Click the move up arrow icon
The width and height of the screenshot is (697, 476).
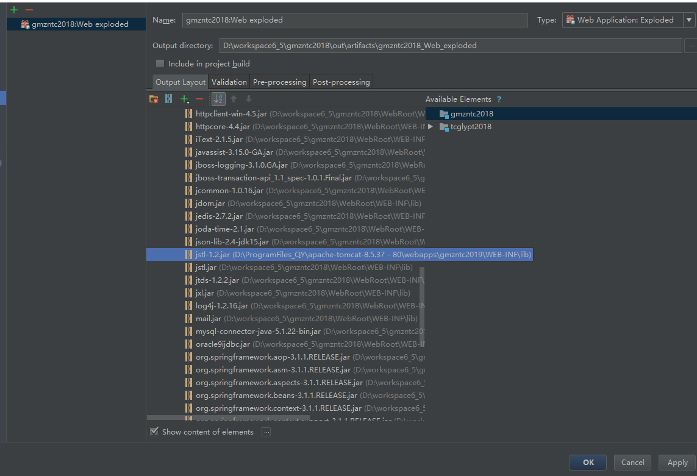(234, 99)
